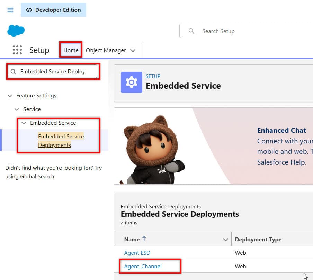This screenshot has height=280, width=313.
Task: Open the hamburger menu icon
Action: 10,10
